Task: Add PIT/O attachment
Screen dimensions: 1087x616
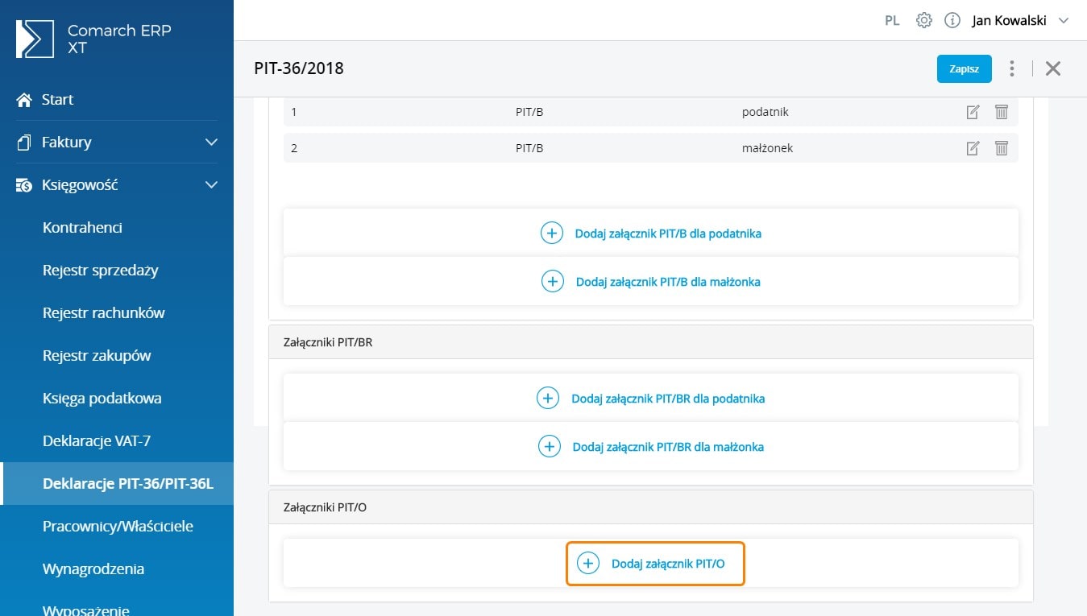Action: coord(655,564)
